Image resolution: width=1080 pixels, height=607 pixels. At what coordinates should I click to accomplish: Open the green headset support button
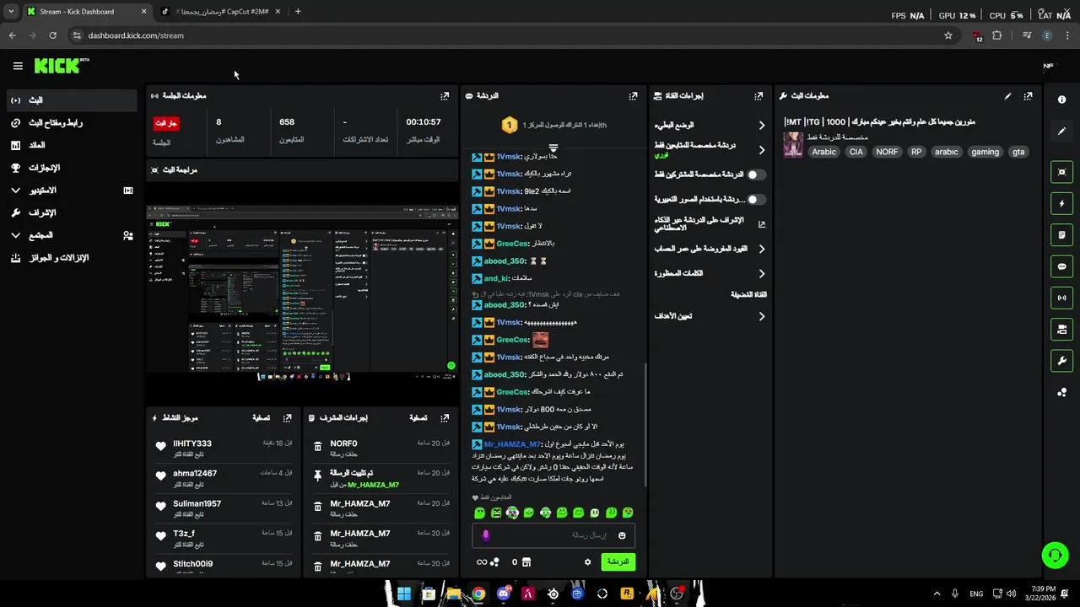[x=1055, y=555]
